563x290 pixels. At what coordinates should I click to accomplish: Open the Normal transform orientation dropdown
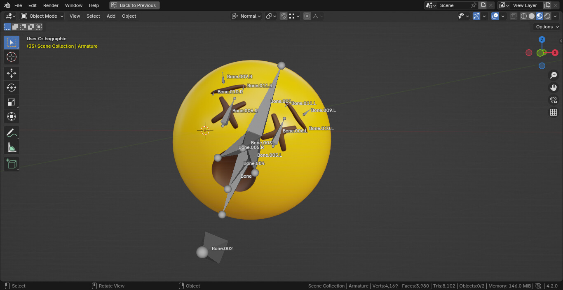tap(246, 16)
